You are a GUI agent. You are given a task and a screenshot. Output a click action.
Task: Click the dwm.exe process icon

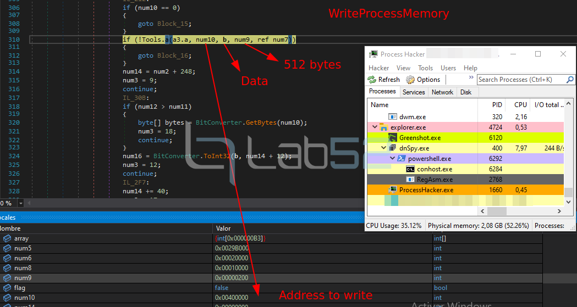pos(392,117)
